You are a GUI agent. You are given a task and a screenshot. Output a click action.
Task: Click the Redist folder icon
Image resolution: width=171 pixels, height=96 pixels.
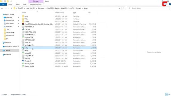click(23, 21)
